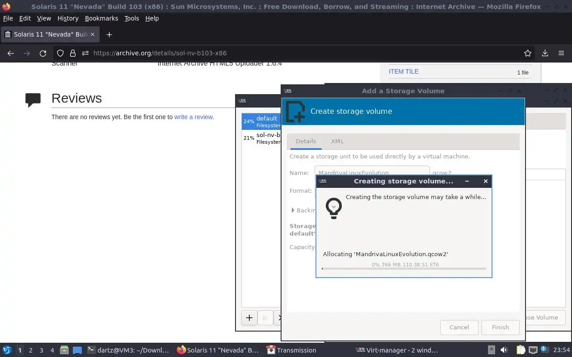Open the Tools menu
572x357 pixels.
tap(132, 18)
